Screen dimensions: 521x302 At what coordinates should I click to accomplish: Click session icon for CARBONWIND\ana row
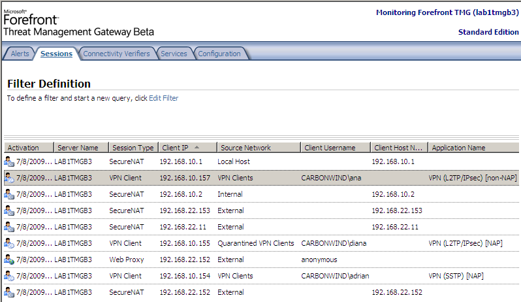9,178
